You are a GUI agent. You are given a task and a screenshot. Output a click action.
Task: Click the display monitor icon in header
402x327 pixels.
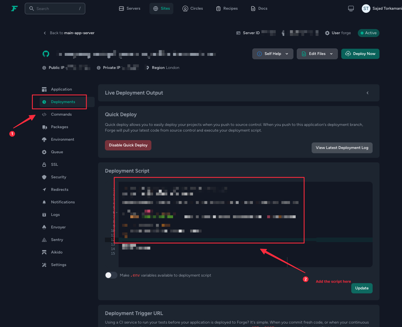[351, 9]
